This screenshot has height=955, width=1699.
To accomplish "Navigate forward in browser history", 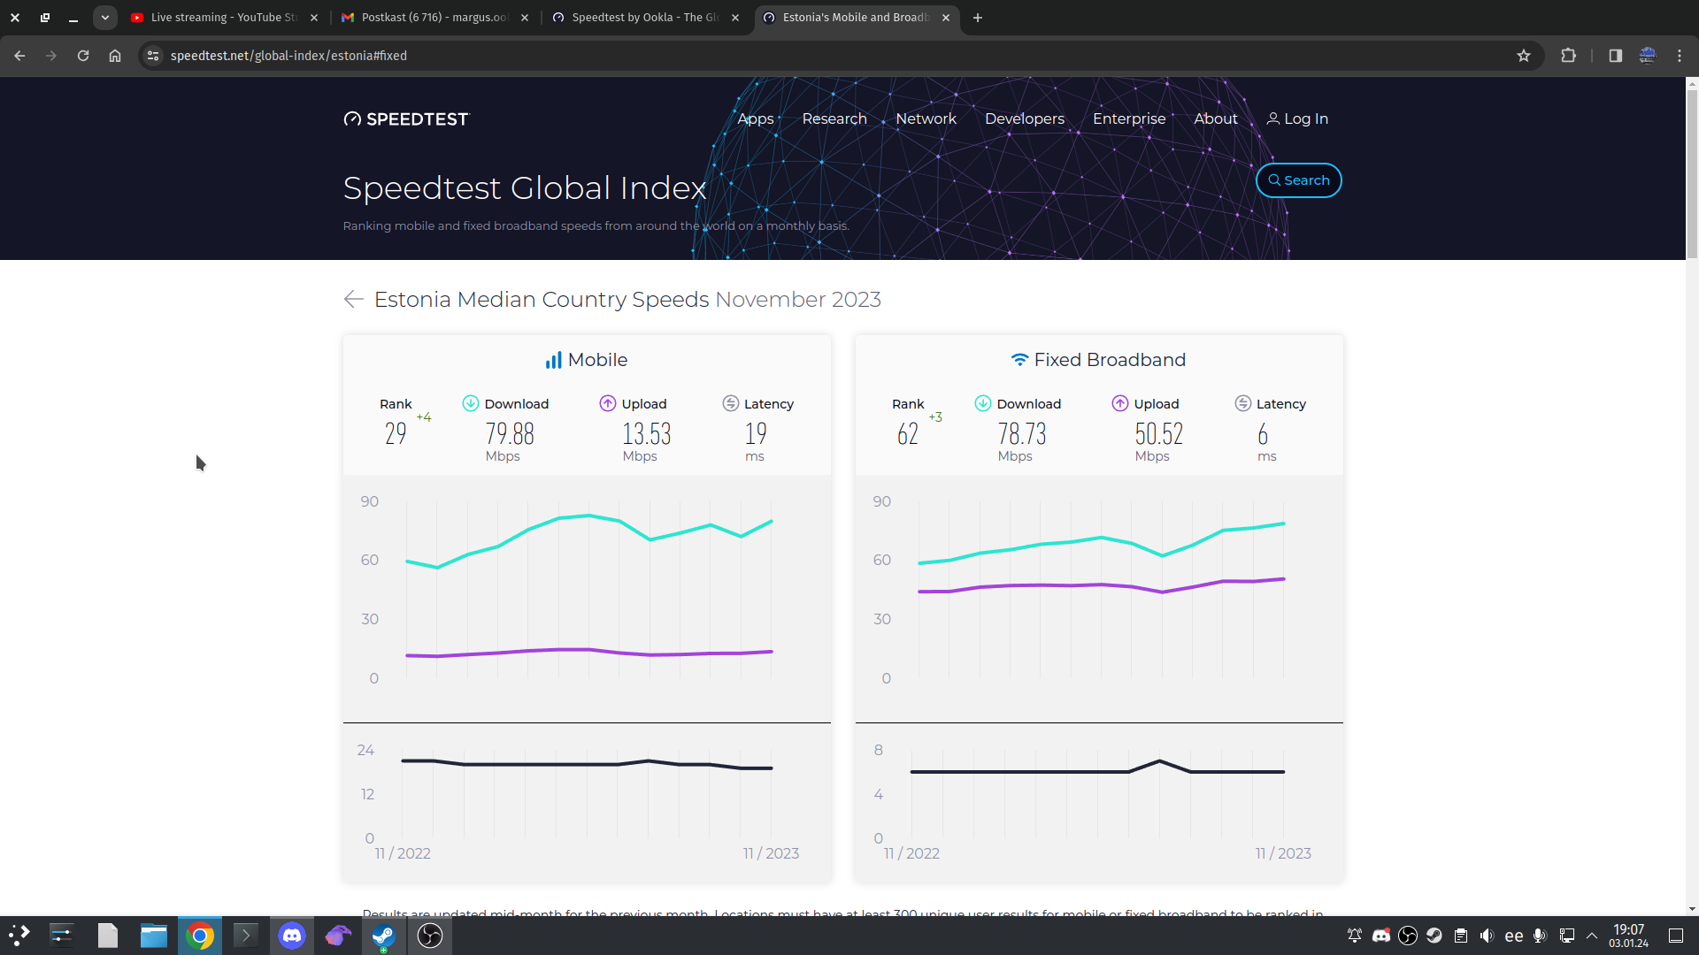I will [x=51, y=56].
